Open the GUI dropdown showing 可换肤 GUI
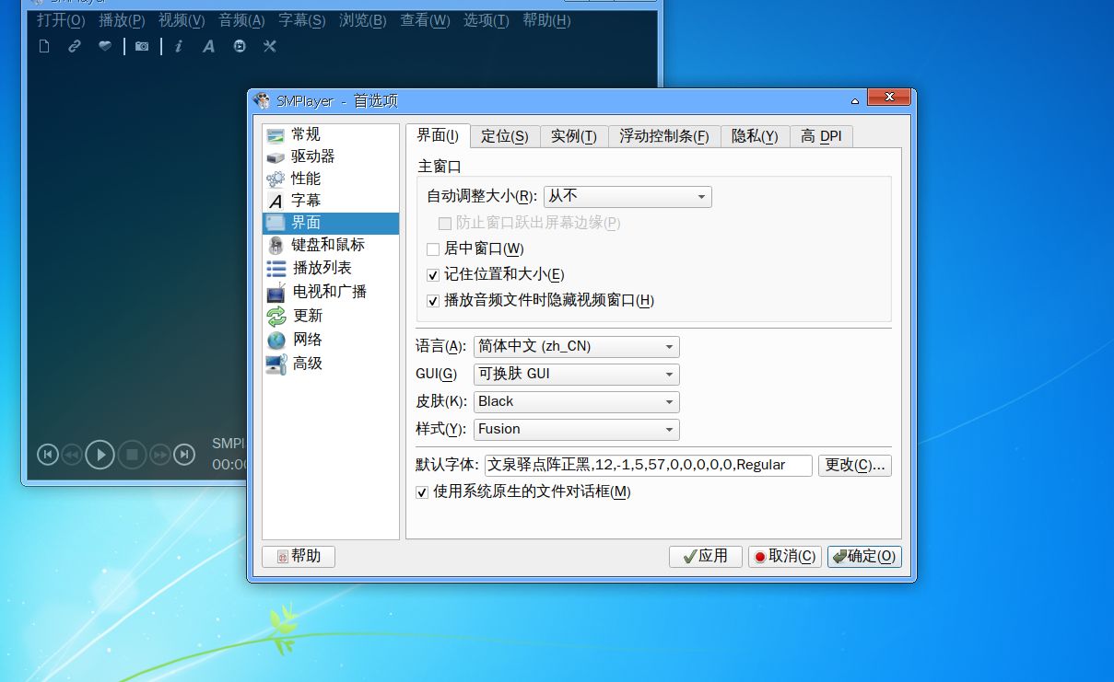This screenshot has width=1114, height=682. (x=577, y=375)
